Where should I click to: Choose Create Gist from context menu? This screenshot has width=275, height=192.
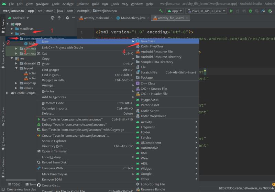click(51, 185)
